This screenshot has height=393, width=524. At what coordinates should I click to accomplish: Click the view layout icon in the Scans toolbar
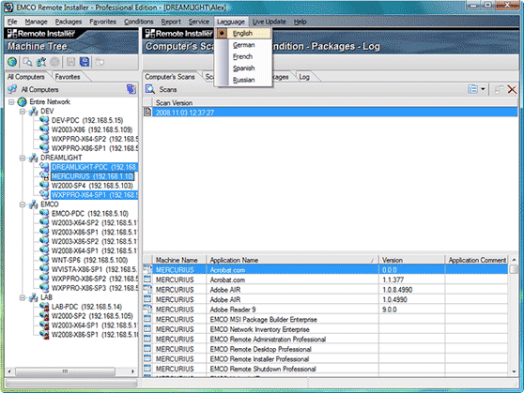472,89
